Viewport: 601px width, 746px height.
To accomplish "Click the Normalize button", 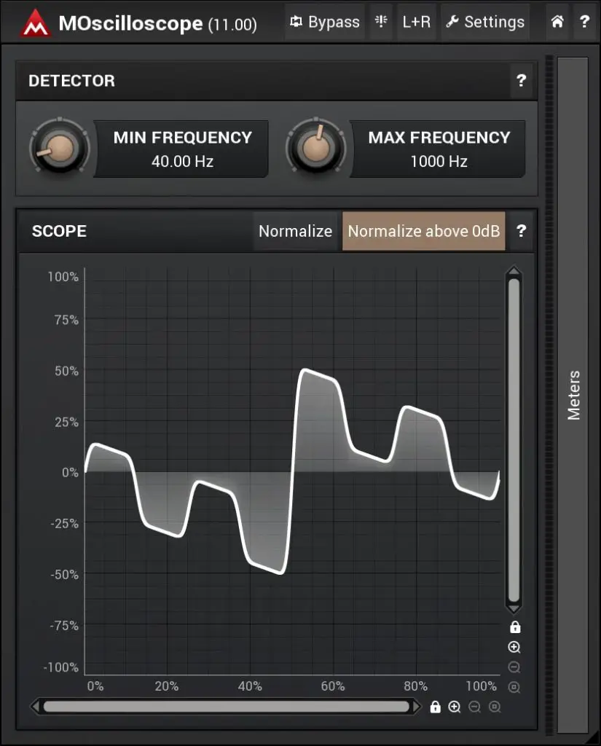I will click(295, 231).
